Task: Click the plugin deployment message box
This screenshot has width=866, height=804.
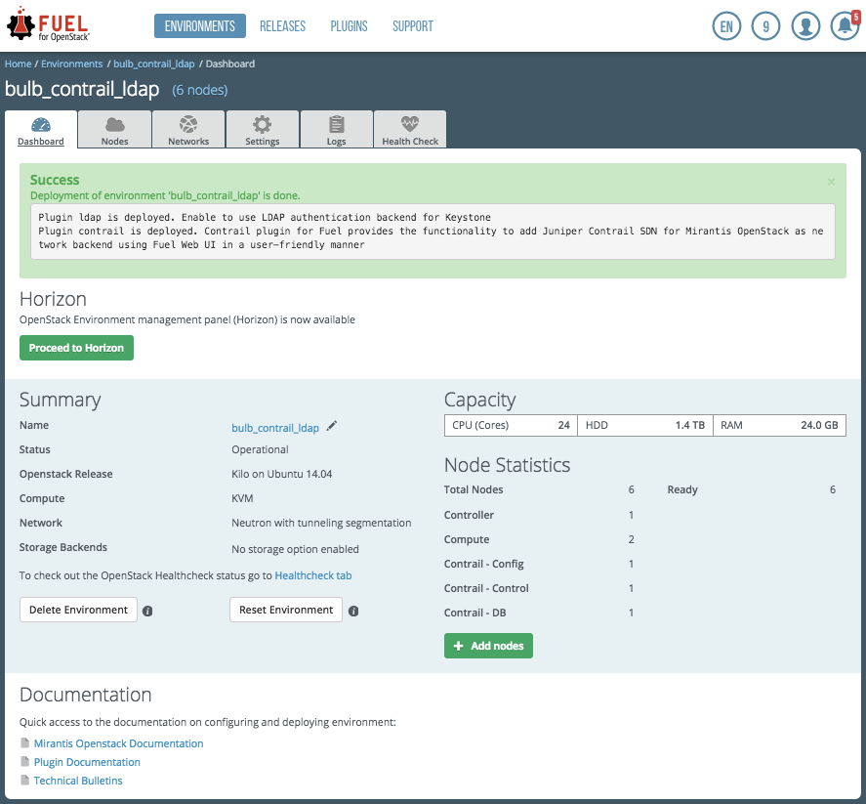Action: (433, 231)
